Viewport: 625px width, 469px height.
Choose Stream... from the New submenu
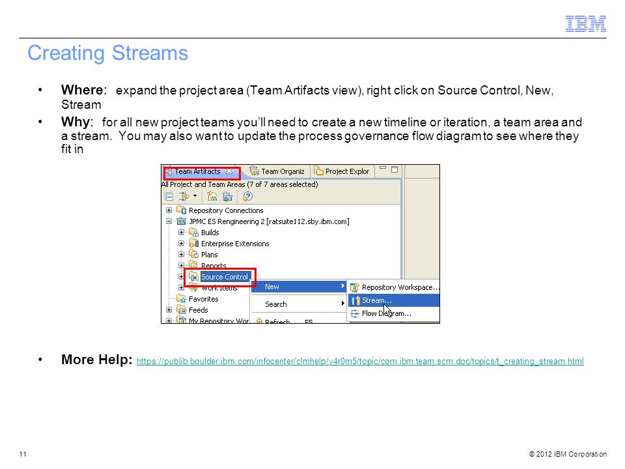pyautogui.click(x=394, y=300)
